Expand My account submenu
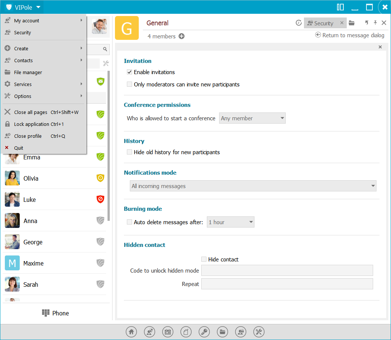This screenshot has height=340, width=391. coord(44,20)
